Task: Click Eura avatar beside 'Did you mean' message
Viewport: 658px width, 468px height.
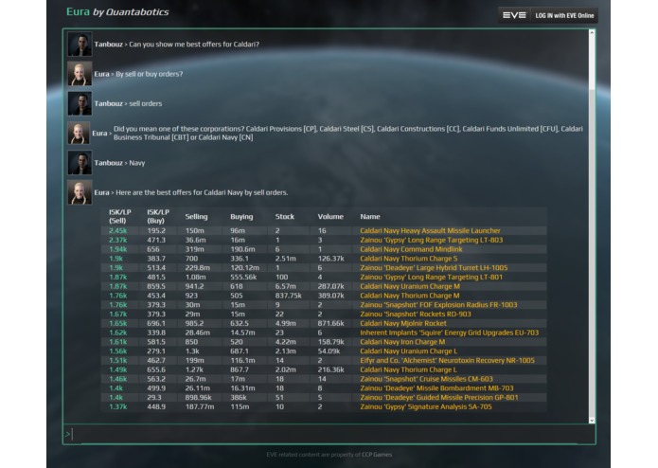Action: click(x=79, y=133)
